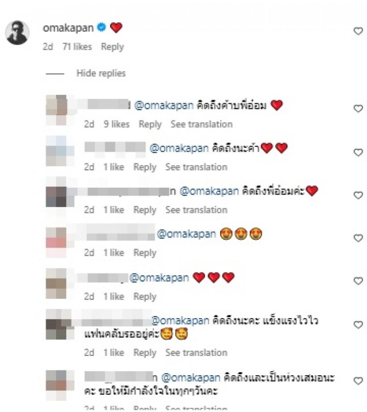Open @omakapan mention in three hearts comment
Viewport: 367px width, 412px height.
click(159, 278)
